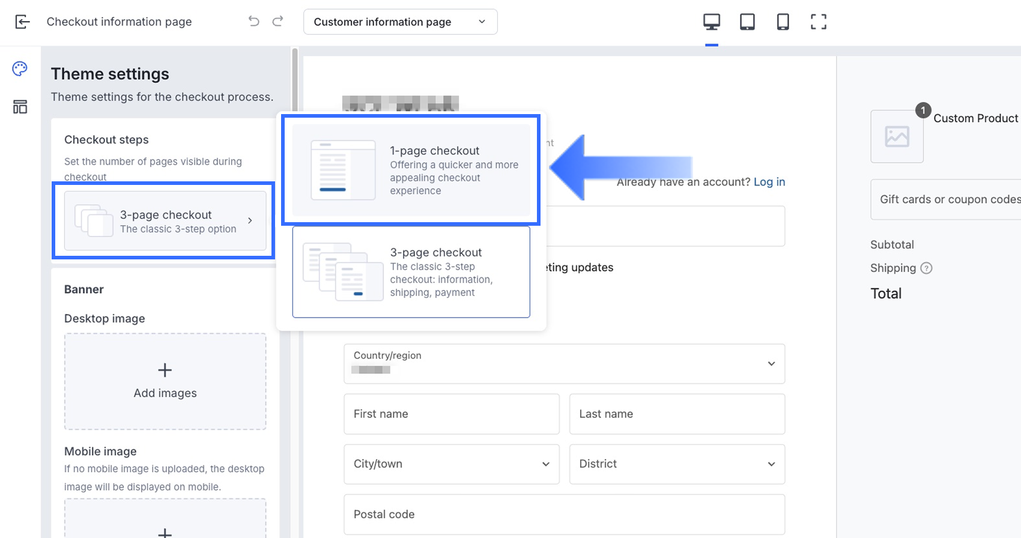Image resolution: width=1021 pixels, height=538 pixels.
Task: Open the sections layout icon
Action: [x=20, y=107]
